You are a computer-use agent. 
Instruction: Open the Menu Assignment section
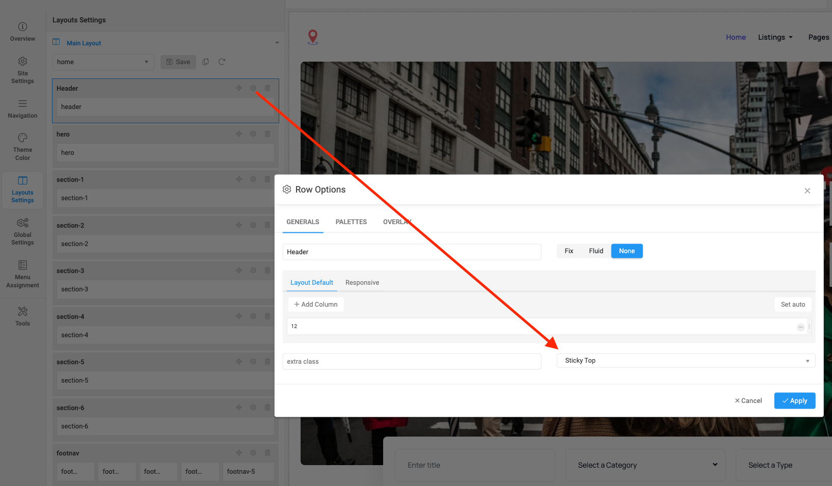click(x=22, y=274)
